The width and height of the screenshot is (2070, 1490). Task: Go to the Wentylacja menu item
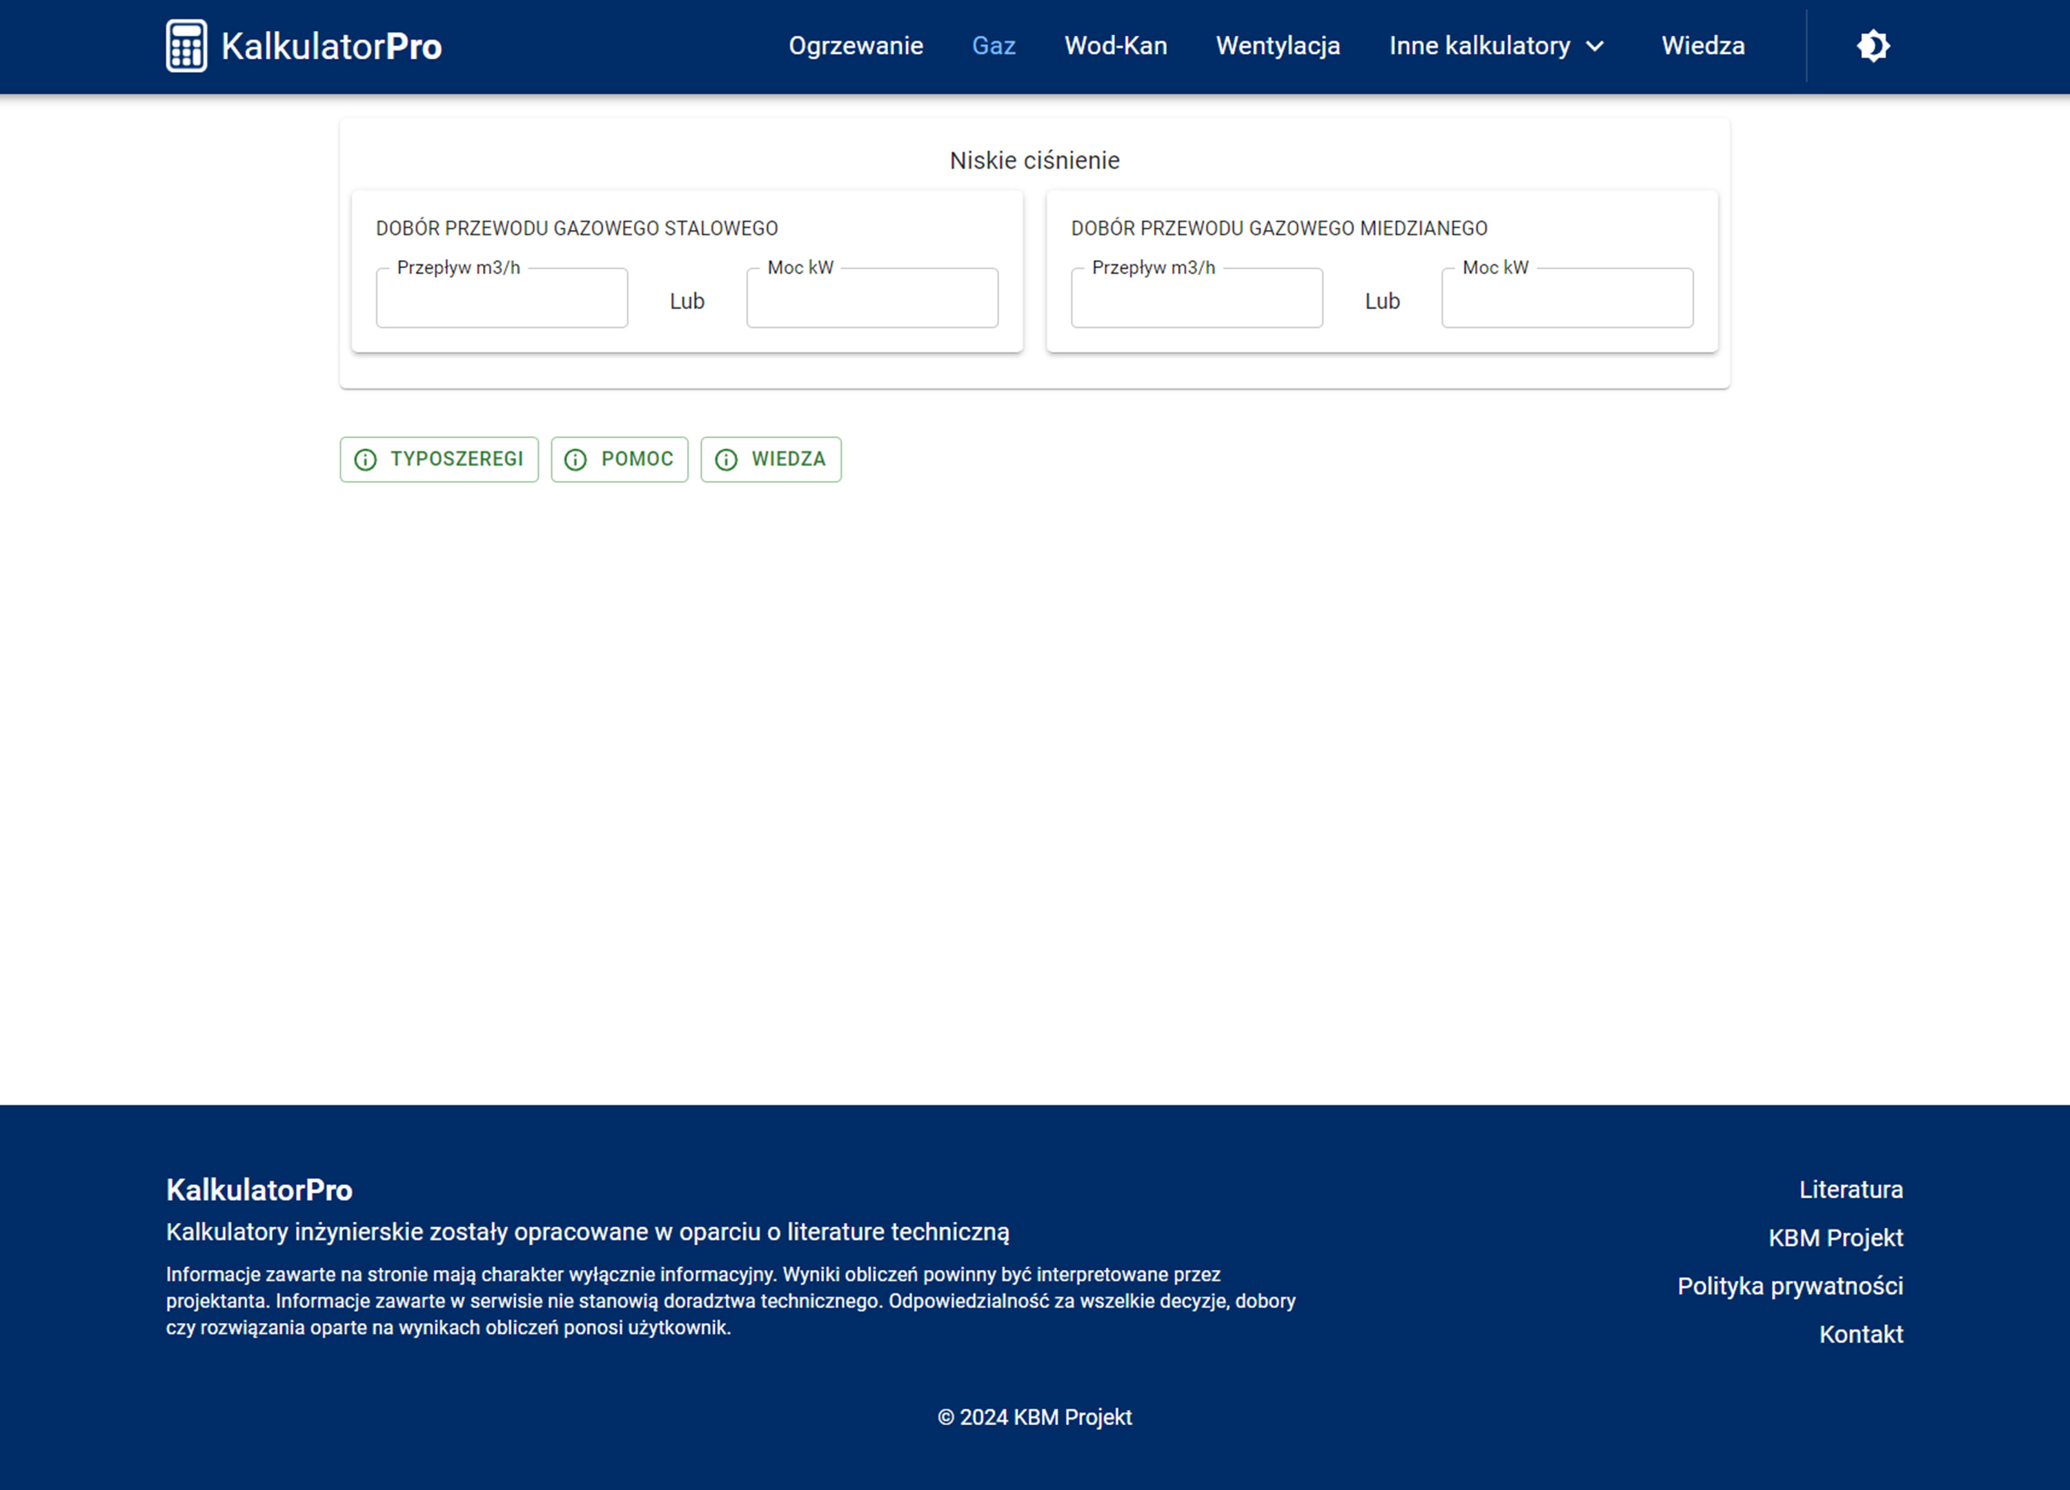[1278, 46]
